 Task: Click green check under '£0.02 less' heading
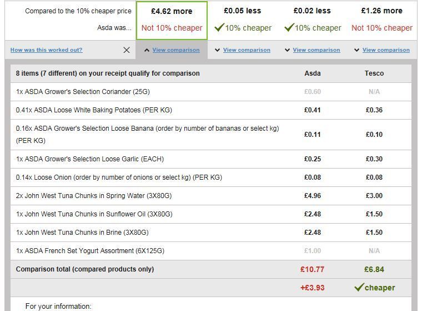pyautogui.click(x=289, y=27)
